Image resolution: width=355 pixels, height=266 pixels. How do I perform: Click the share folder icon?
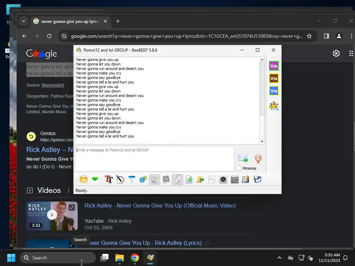point(200,179)
